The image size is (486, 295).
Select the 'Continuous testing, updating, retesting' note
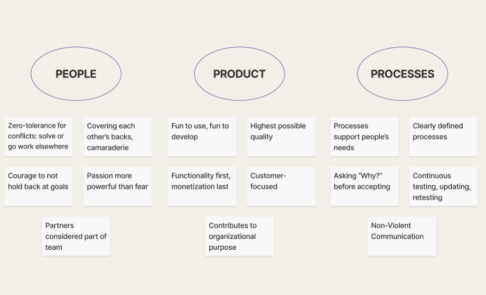444,186
